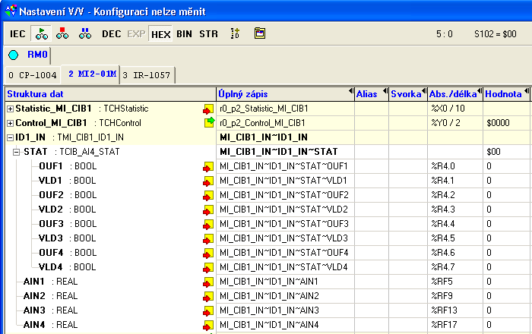Click the input arrow icon for VLD3
The height and width of the screenshot is (334, 532).
(x=208, y=239)
